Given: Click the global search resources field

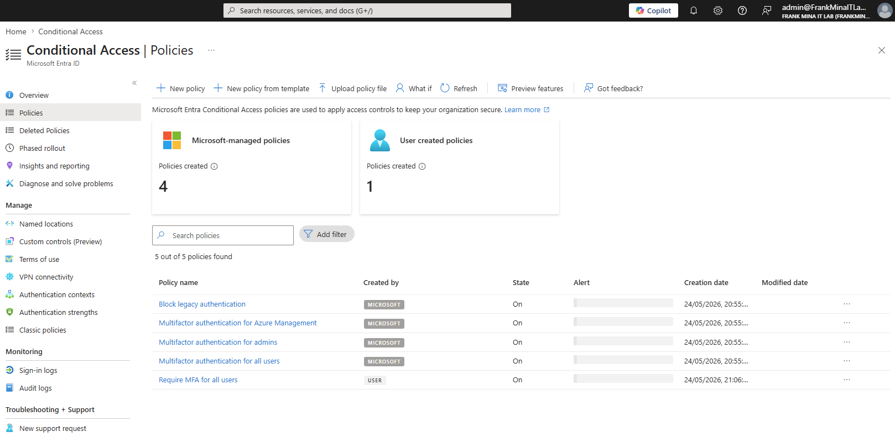Looking at the screenshot, I should pyautogui.click(x=367, y=10).
